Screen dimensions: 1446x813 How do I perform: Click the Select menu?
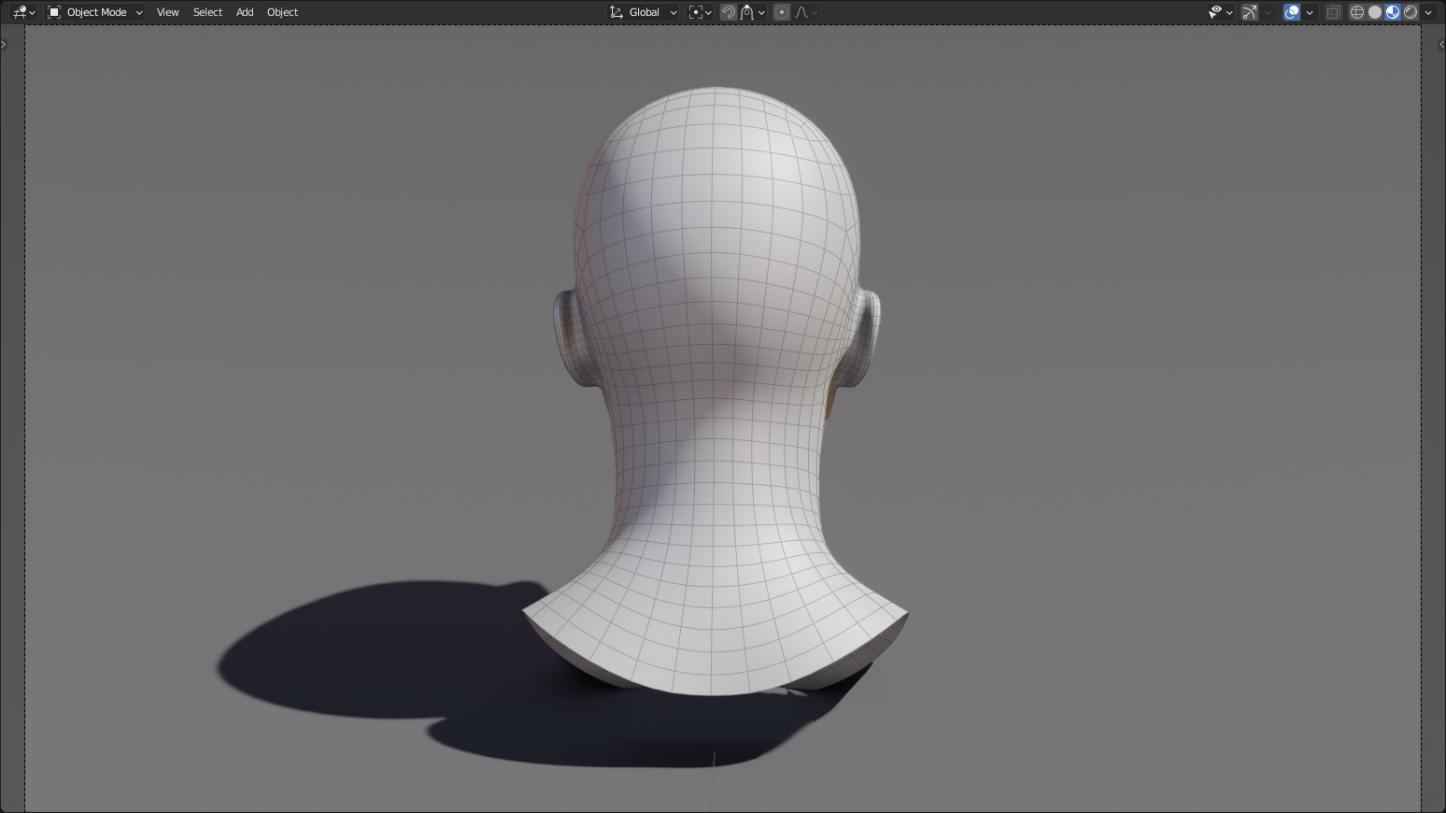click(x=207, y=12)
